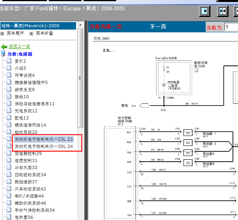Open 插接器修理程序5 entry

[31, 82]
